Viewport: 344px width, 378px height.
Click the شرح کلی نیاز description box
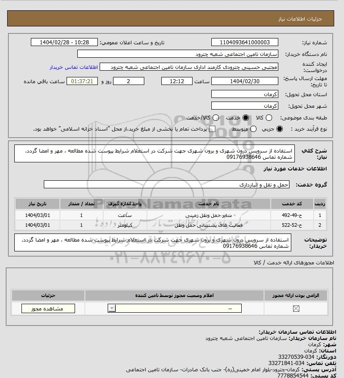tap(155, 153)
